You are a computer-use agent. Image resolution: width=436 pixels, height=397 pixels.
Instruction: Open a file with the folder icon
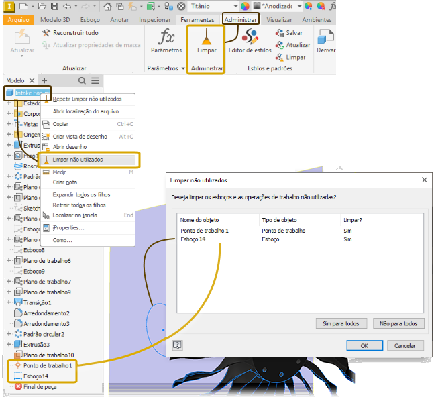(42, 6)
